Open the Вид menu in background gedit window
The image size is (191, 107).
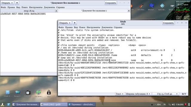[x=18, y=7]
